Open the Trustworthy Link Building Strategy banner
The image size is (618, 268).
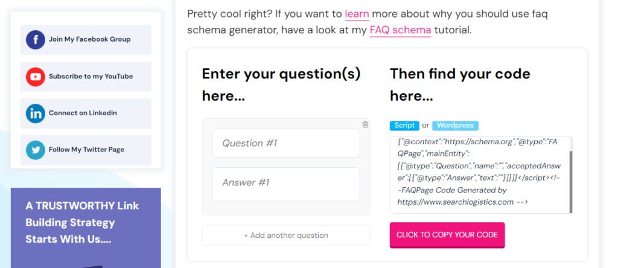click(86, 228)
